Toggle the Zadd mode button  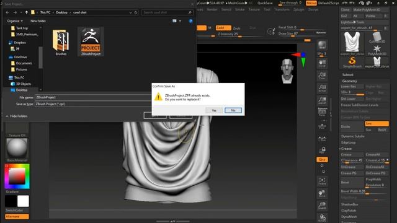[x=223, y=28]
